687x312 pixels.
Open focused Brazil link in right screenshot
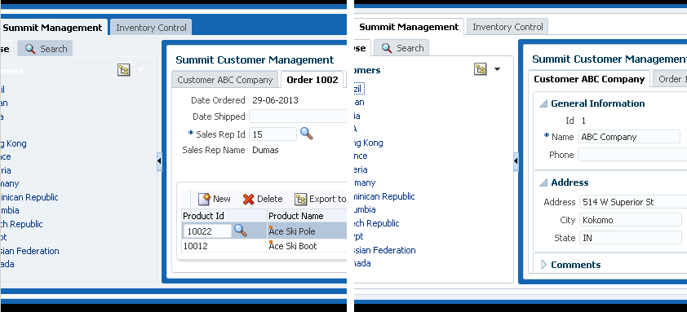point(359,89)
